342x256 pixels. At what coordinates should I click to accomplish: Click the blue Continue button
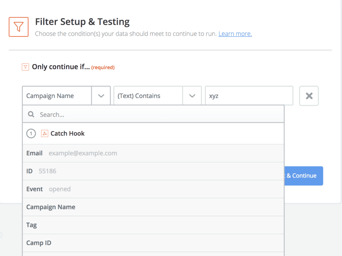(x=304, y=176)
